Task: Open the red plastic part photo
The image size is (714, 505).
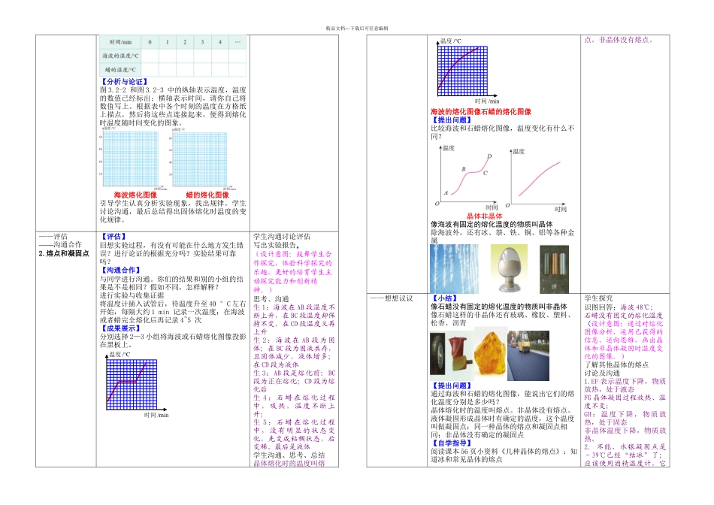Action: tap(461, 353)
